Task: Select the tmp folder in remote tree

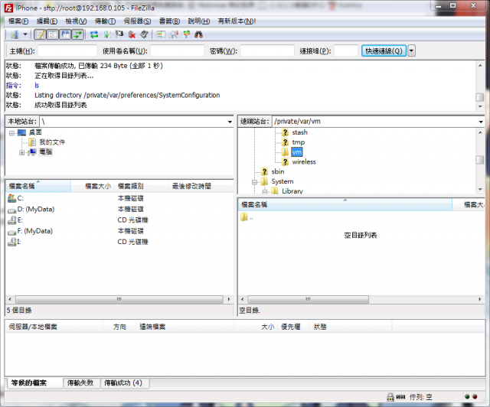Action: point(298,142)
